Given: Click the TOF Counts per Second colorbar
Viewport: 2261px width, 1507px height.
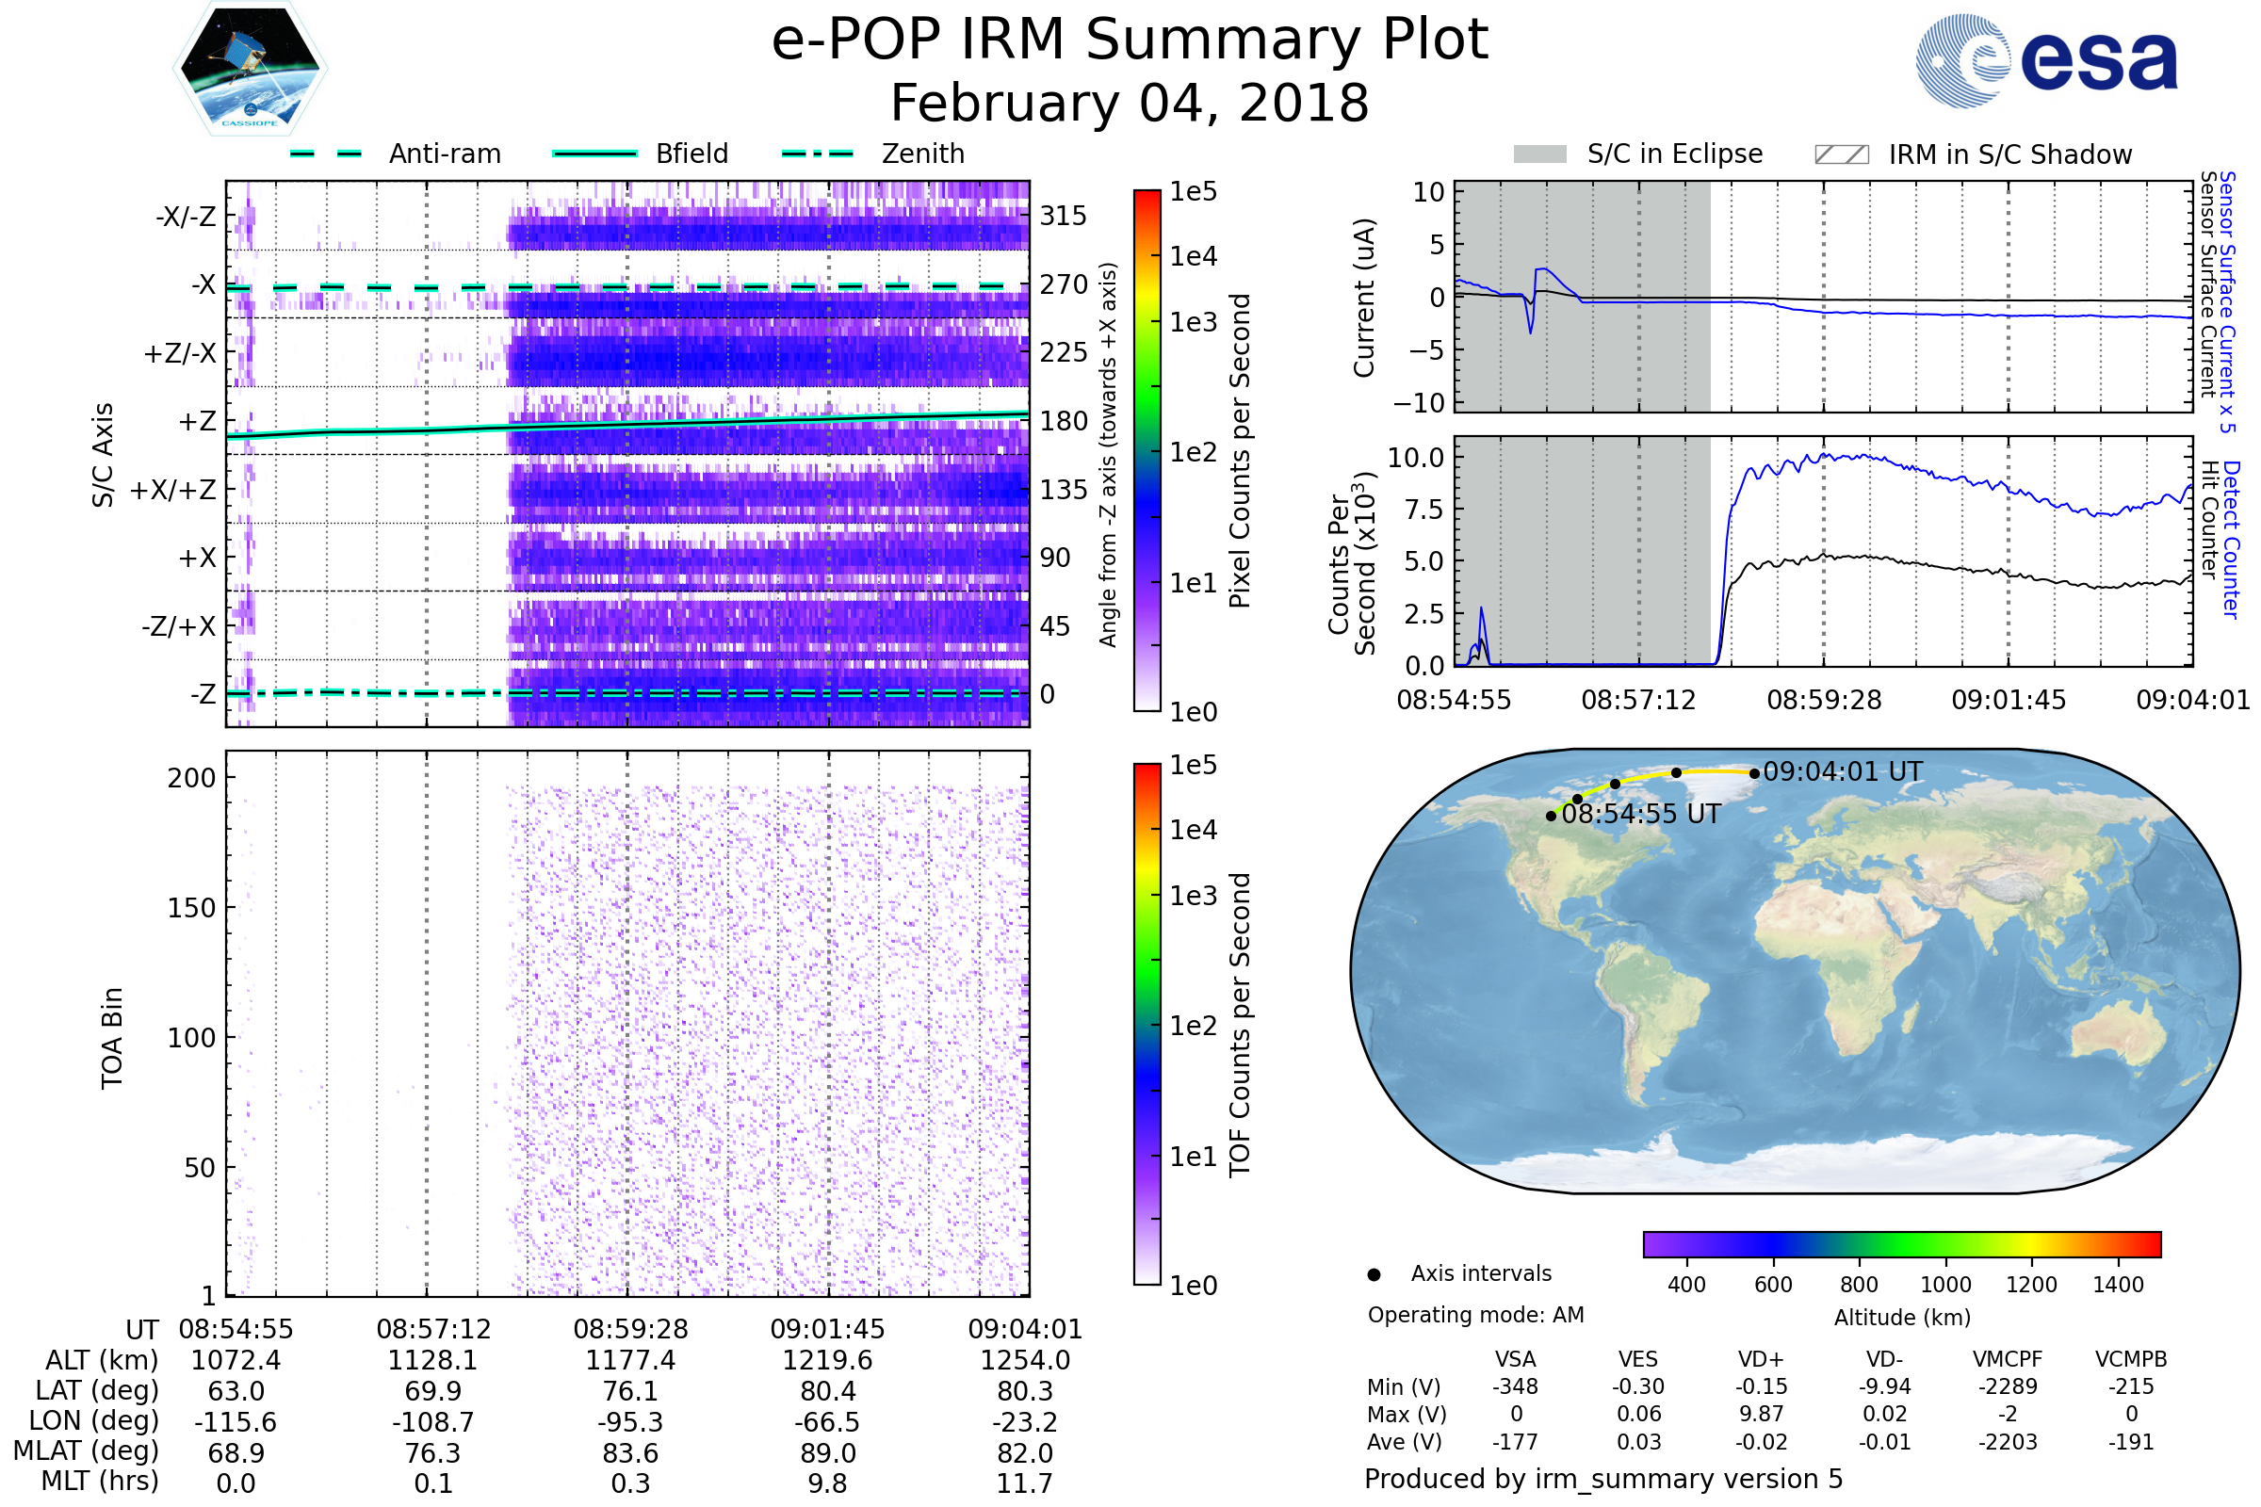Looking at the screenshot, I should 1147,1024.
